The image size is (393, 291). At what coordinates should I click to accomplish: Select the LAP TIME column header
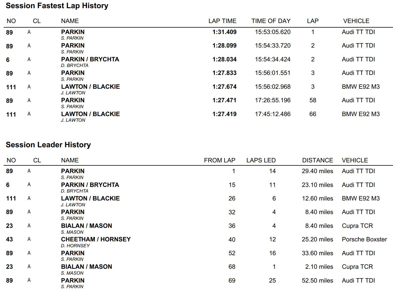tap(222, 21)
